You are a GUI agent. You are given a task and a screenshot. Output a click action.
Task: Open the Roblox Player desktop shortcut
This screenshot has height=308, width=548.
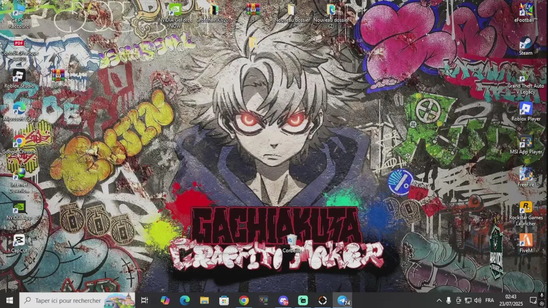click(x=526, y=112)
